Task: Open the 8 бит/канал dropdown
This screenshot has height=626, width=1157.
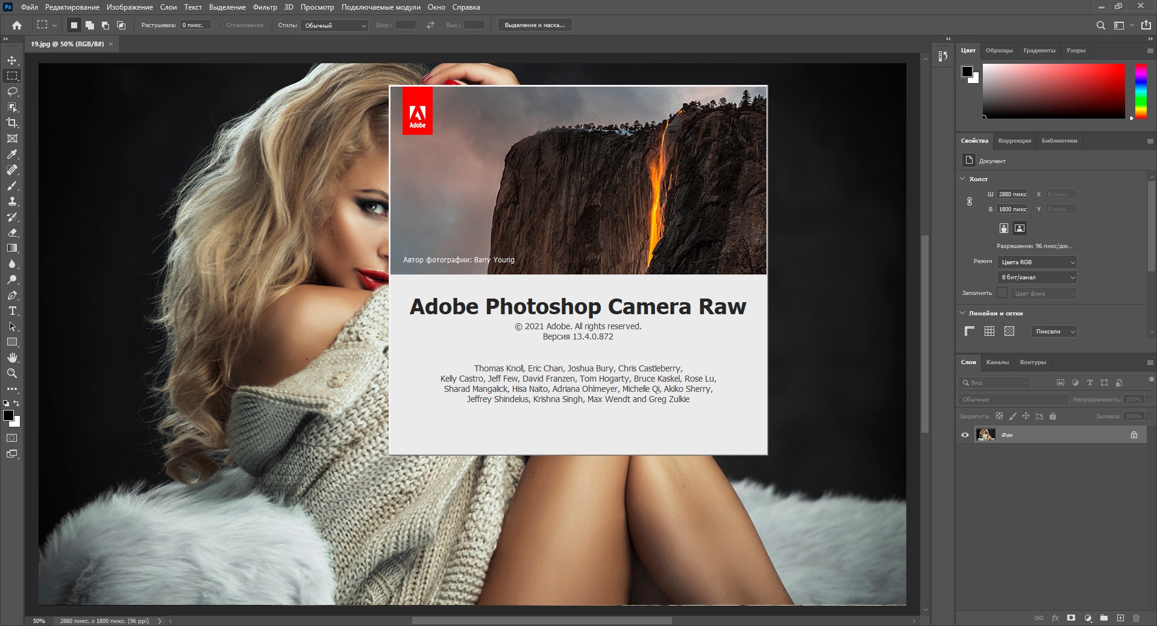Action: [x=1037, y=277]
